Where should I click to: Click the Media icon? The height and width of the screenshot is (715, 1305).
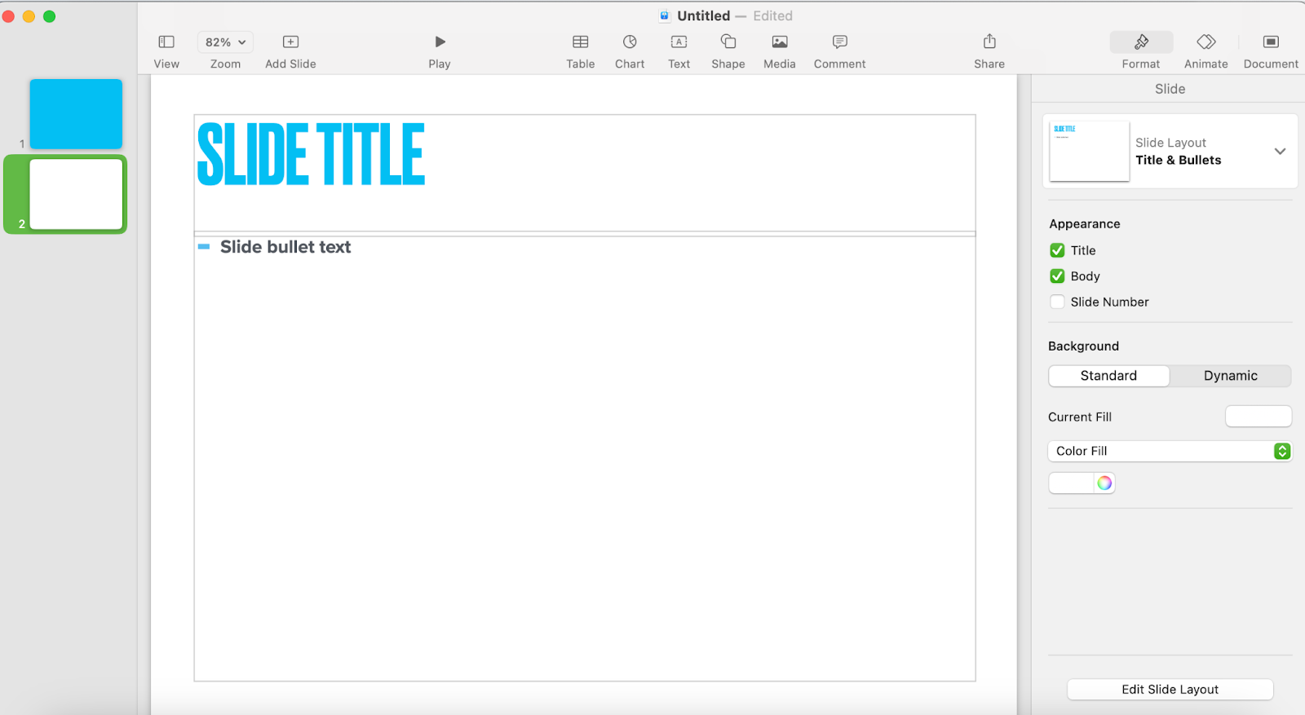pos(779,42)
